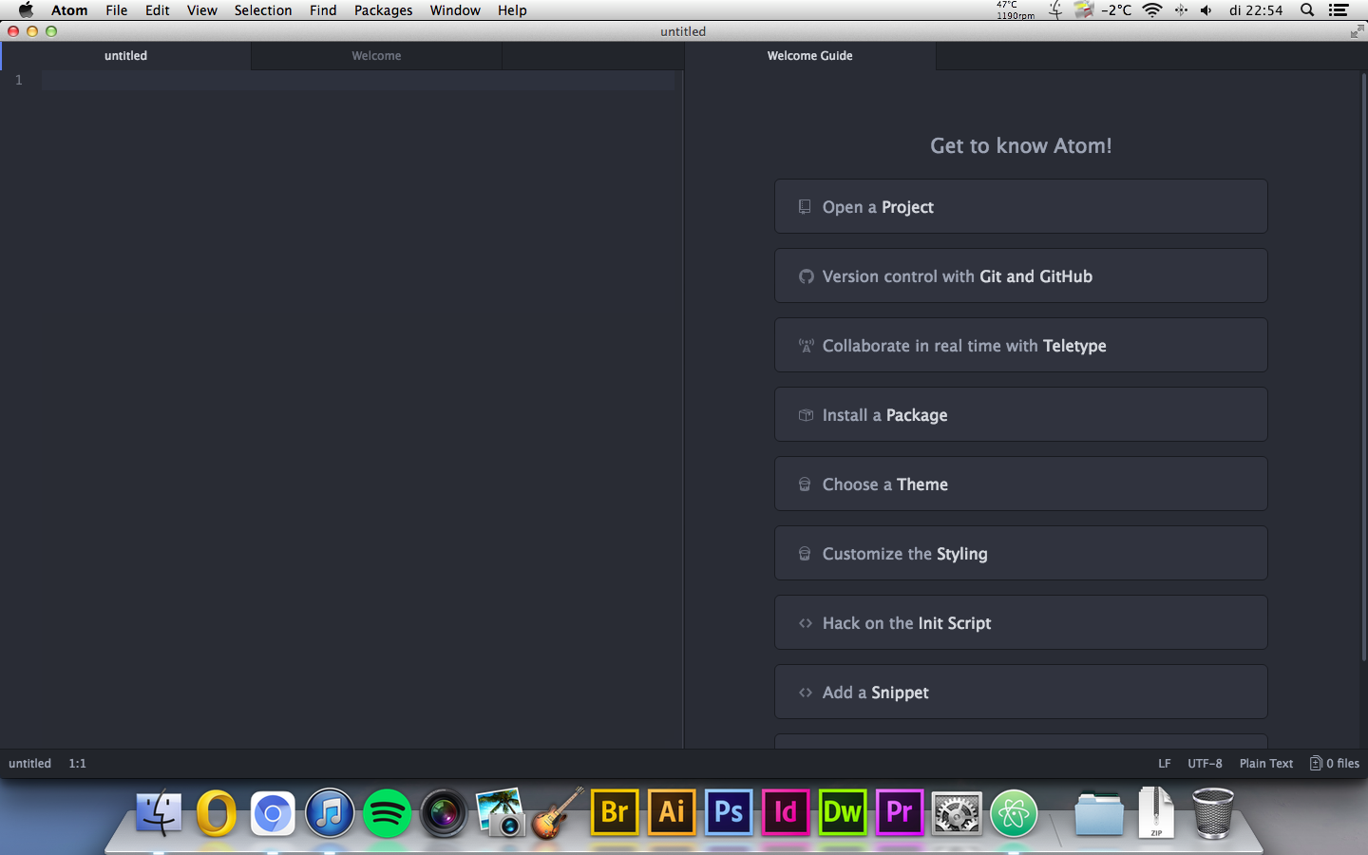Expand the Open a Project section
The width and height of the screenshot is (1368, 855).
point(1021,206)
